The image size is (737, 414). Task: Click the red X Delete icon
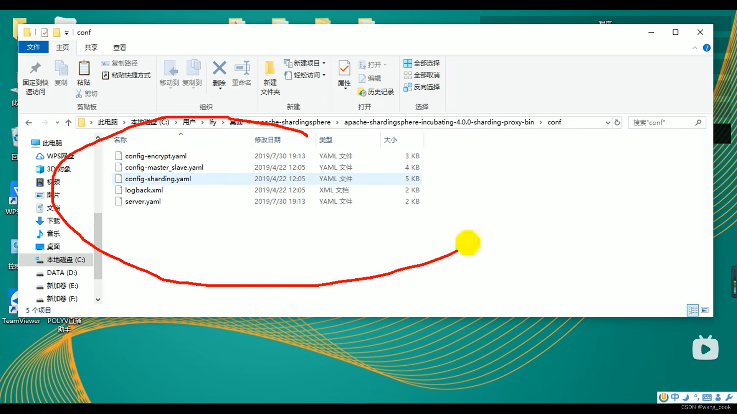coord(219,68)
